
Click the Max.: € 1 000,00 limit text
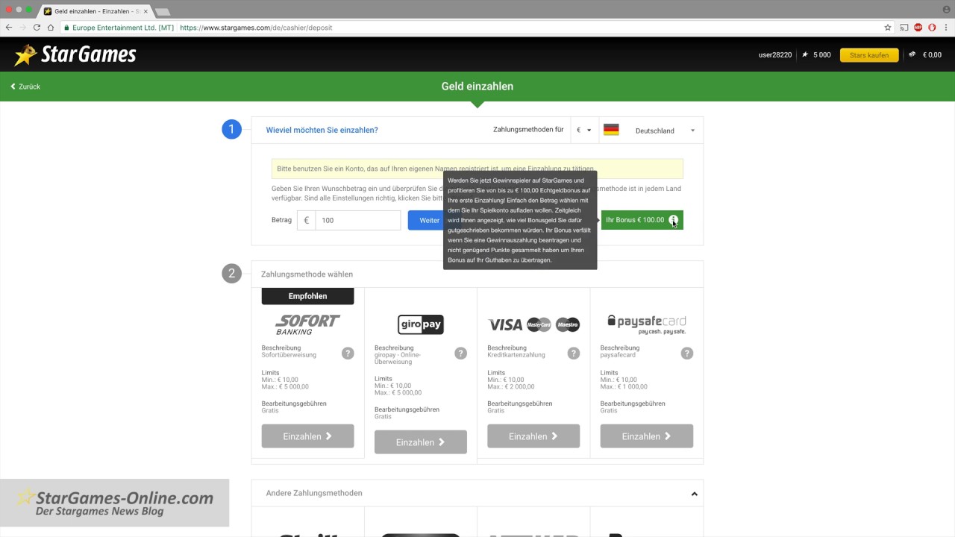[624, 387]
